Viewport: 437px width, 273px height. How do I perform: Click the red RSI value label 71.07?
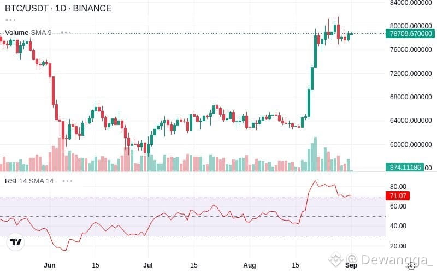pyautogui.click(x=398, y=195)
